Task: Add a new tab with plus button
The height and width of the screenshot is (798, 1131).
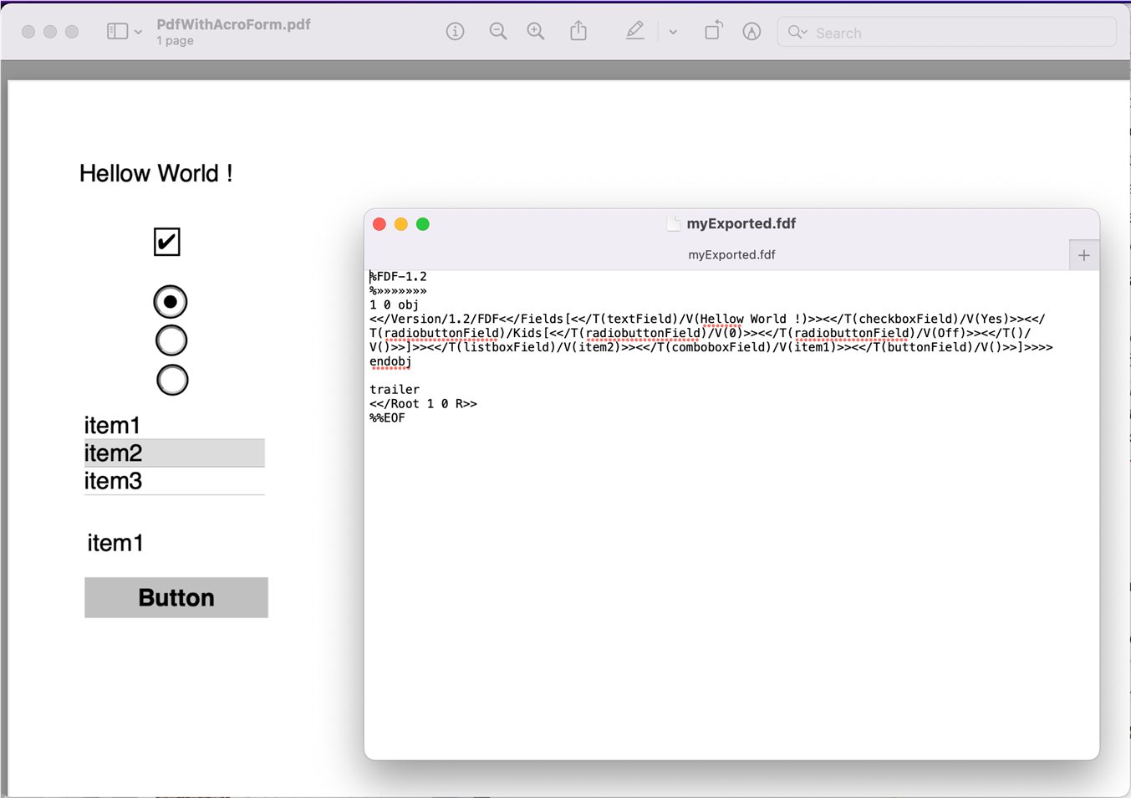Action: coord(1083,255)
